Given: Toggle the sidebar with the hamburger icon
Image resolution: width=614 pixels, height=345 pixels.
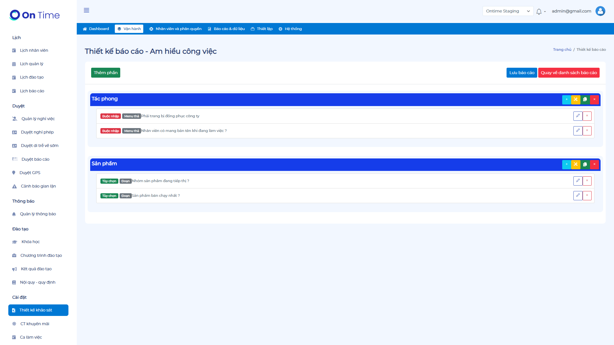Looking at the screenshot, I should pyautogui.click(x=86, y=10).
